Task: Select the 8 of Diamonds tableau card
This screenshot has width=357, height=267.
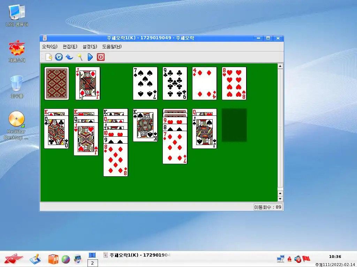Action: (116, 160)
